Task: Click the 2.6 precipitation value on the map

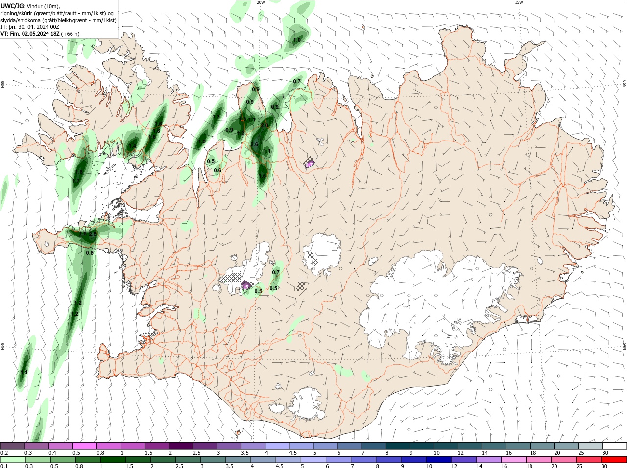Action: (x=254, y=144)
